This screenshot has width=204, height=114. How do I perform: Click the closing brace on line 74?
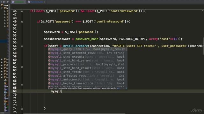coord(45,108)
